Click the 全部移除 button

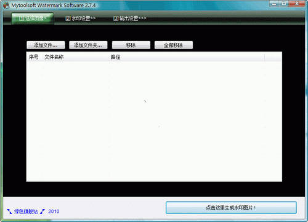(174, 45)
